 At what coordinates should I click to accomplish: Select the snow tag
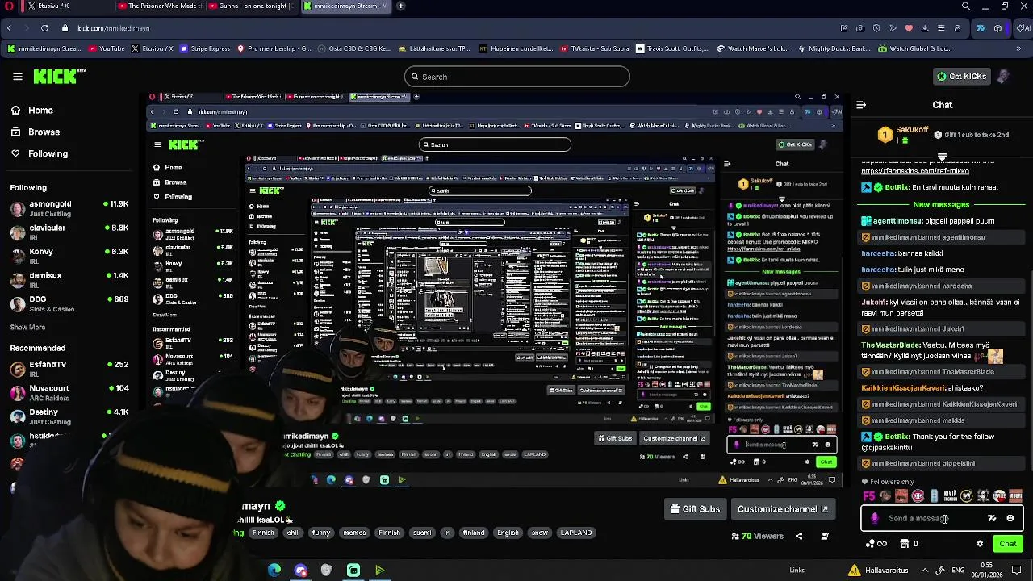click(x=540, y=533)
